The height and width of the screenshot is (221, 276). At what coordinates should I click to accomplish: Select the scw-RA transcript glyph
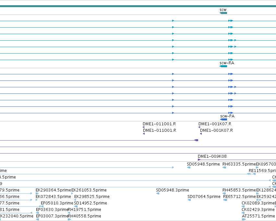click(223, 66)
